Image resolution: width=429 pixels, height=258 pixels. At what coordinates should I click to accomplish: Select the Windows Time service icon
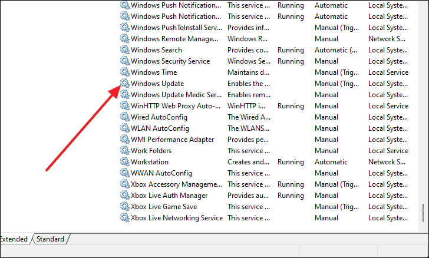[x=125, y=72]
